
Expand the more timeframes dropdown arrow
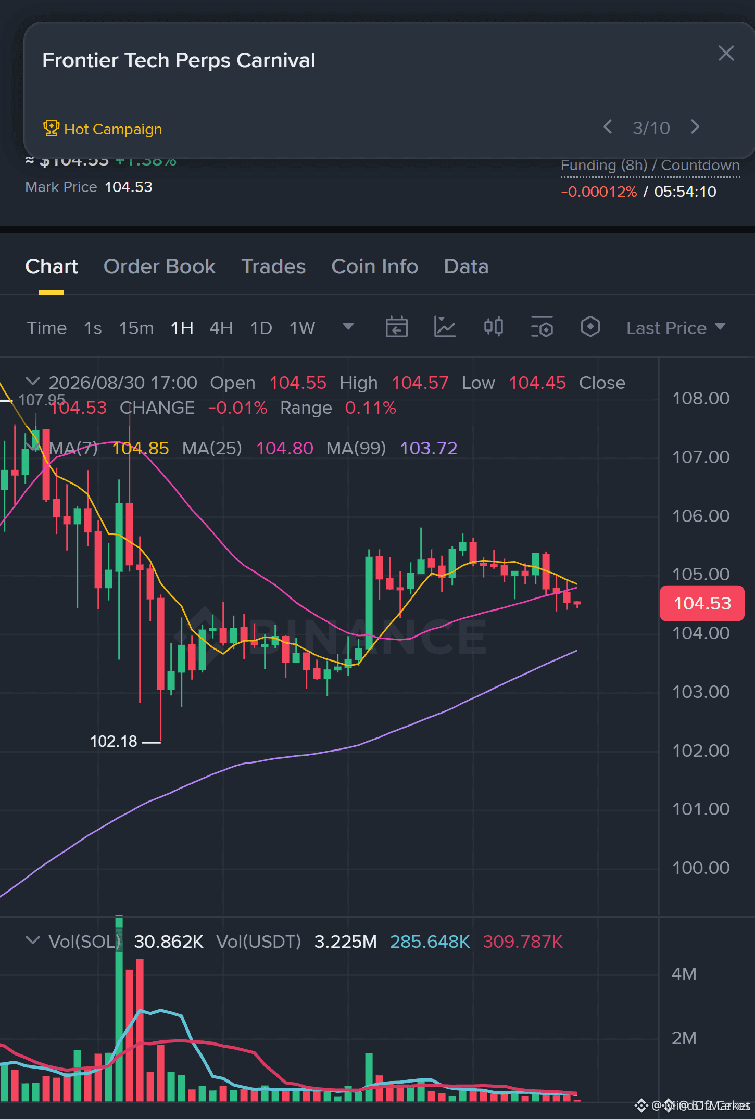tap(348, 326)
